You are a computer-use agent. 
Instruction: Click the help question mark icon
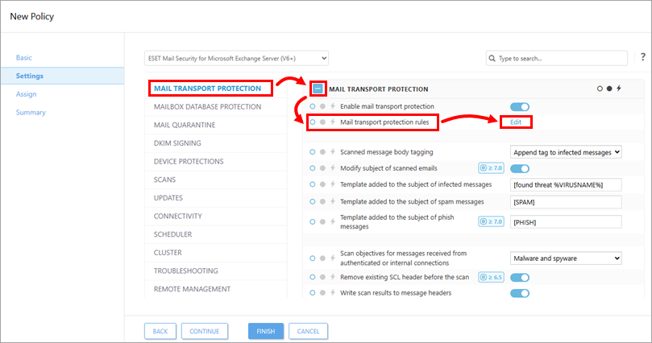pyautogui.click(x=642, y=58)
